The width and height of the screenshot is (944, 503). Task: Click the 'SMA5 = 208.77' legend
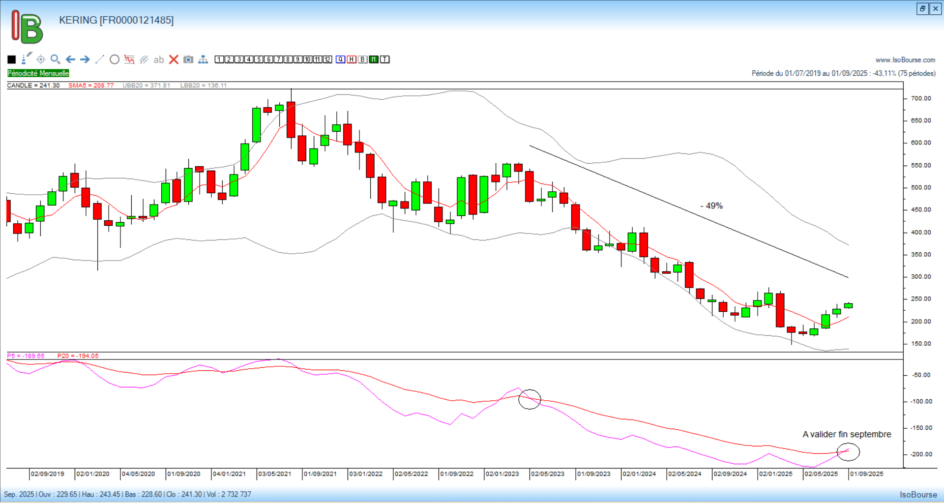point(91,86)
